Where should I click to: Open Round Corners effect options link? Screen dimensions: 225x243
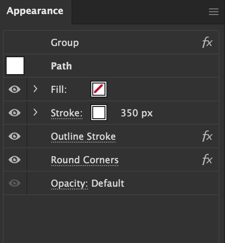pyautogui.click(x=85, y=160)
